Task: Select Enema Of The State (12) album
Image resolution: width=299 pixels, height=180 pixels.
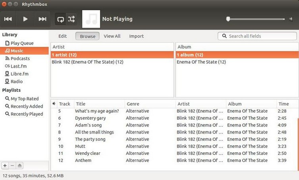Action: click(237, 62)
